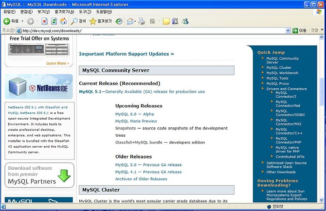Click the green Go arrow button
326x211 pixels.
click(x=295, y=31)
